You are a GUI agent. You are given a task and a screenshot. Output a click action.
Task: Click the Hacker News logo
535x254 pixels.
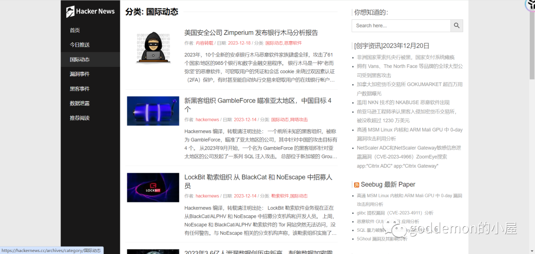tap(91, 11)
